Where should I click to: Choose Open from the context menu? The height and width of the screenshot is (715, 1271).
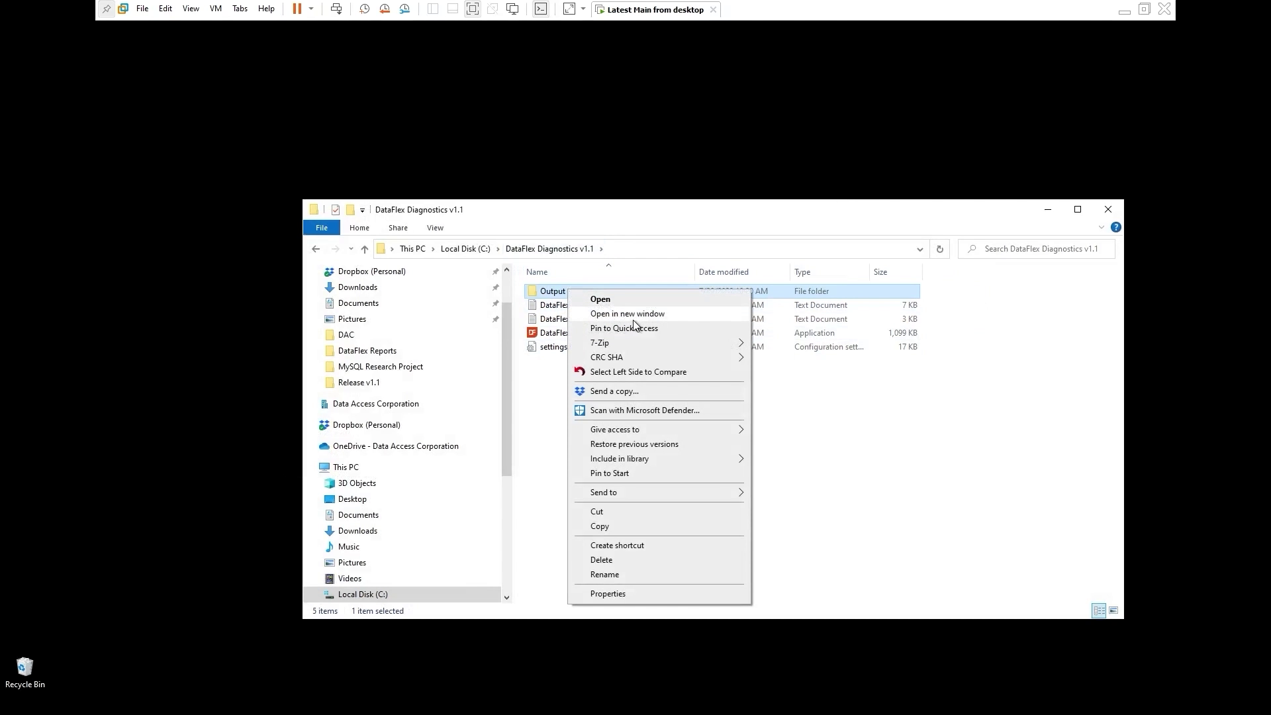coord(660,299)
